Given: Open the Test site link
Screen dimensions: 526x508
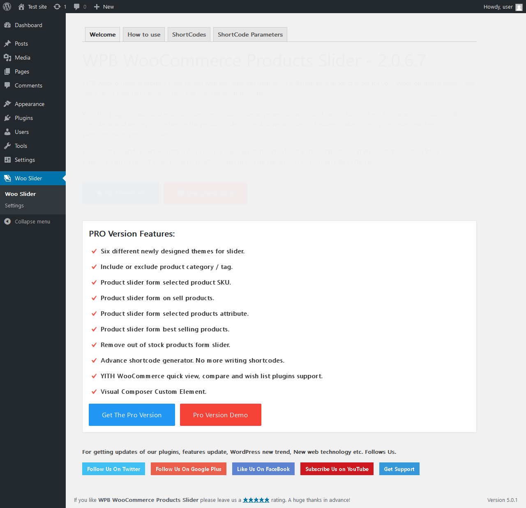Looking at the screenshot, I should click(x=33, y=7).
